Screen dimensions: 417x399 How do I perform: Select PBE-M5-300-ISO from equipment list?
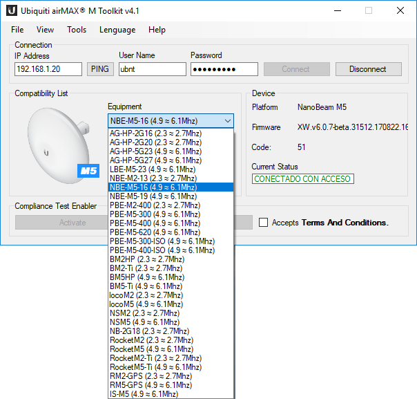[x=171, y=241]
